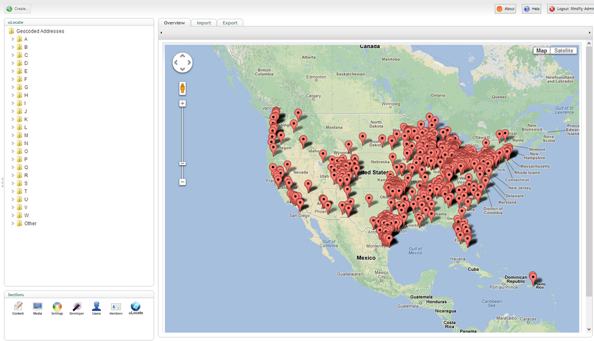The image size is (594, 341).
Task: Expand the A folder tree arrow
Action: pyautogui.click(x=13, y=39)
